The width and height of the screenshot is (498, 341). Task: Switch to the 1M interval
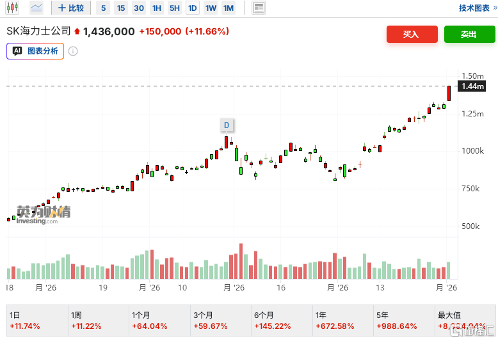(x=229, y=8)
